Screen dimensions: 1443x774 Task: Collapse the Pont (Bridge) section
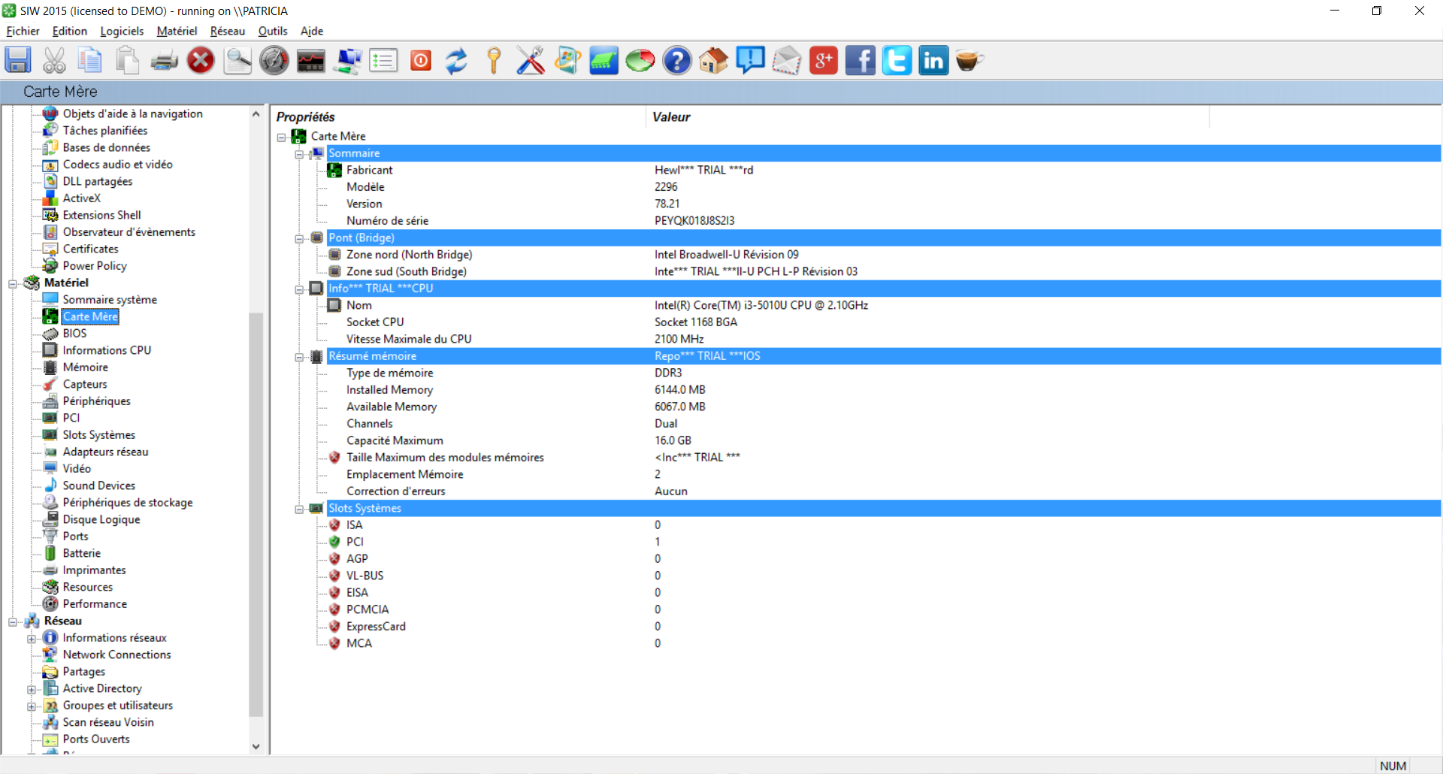299,238
